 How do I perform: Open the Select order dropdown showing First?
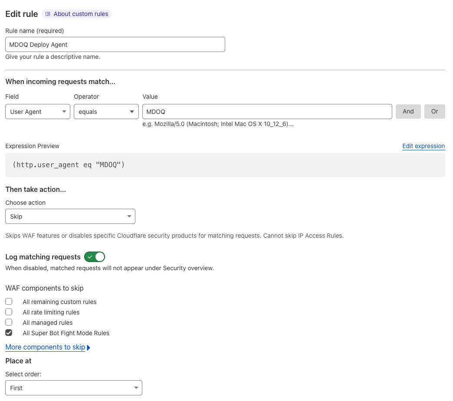[74, 388]
